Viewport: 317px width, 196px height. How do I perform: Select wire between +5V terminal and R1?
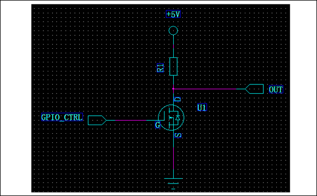click(x=173, y=47)
